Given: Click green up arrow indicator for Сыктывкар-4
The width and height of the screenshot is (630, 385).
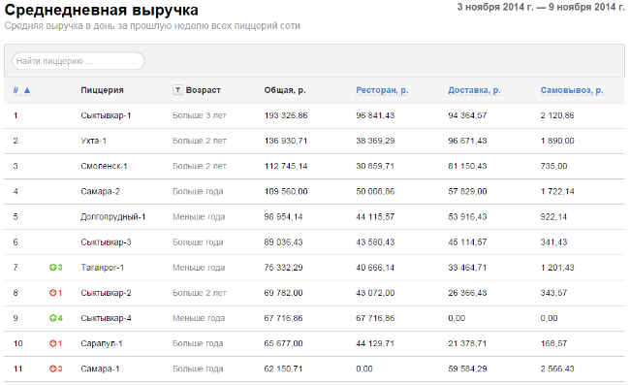Looking at the screenshot, I should 52,318.
